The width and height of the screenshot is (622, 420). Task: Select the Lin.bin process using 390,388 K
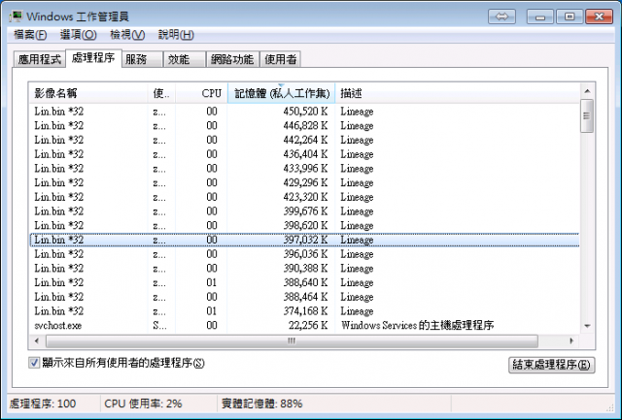click(x=304, y=268)
